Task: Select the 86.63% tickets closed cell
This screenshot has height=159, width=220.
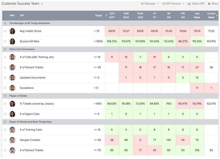Action: click(112, 104)
